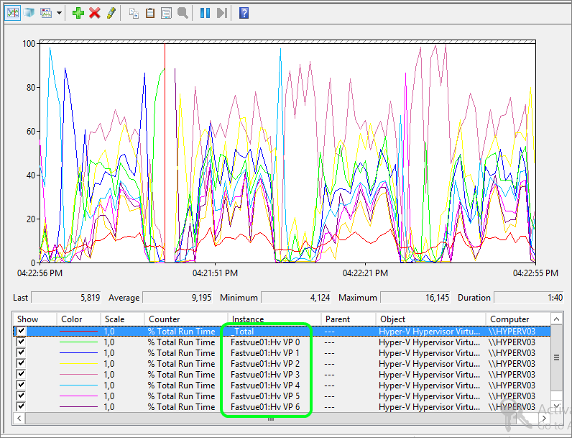572x438 pixels.
Task: Click the View Current Activity icon
Action: (x=14, y=13)
